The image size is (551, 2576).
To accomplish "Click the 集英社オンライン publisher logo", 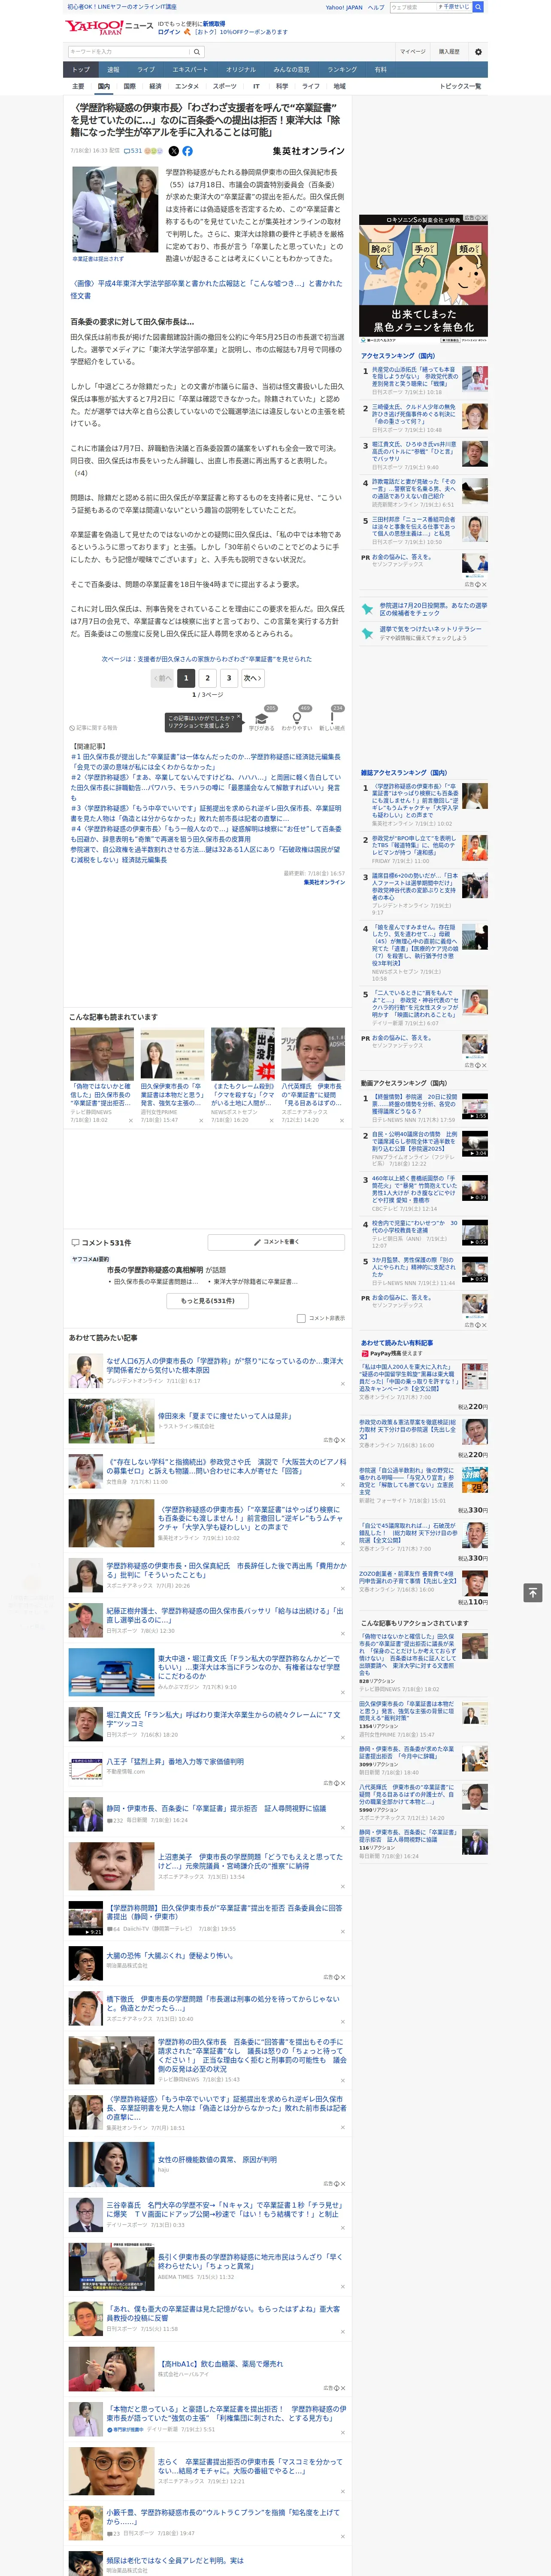I will pos(308,151).
